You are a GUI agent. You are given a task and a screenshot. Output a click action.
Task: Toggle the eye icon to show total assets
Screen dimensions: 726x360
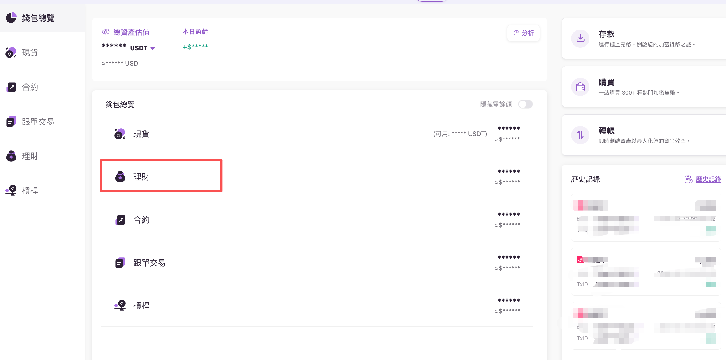click(105, 32)
